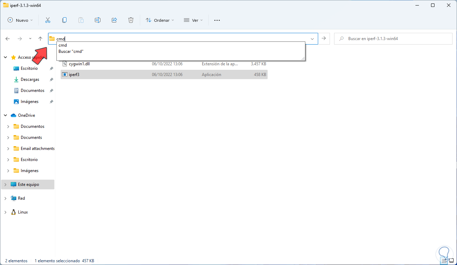Expand the Este equipo tree node
The height and width of the screenshot is (265, 457).
tap(5, 184)
